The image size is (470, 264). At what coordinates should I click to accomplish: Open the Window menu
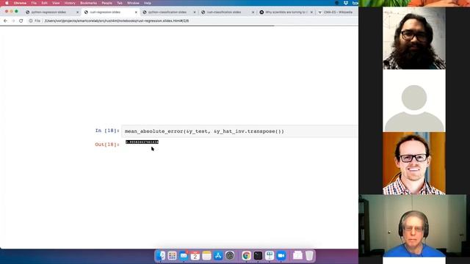[x=133, y=3]
